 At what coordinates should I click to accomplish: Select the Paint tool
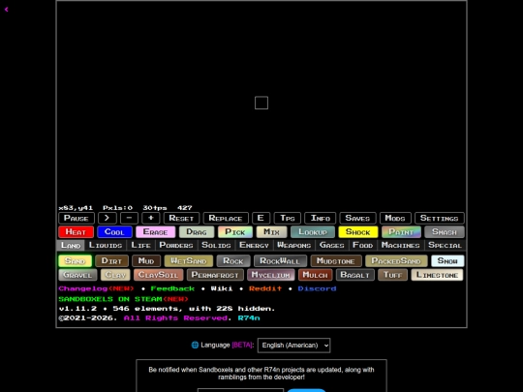tap(401, 231)
